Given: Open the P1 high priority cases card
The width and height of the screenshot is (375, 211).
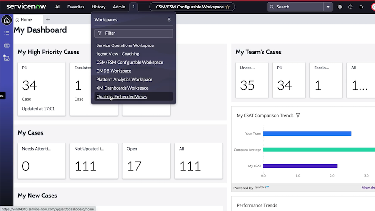Looking at the screenshot, I should [41, 89].
